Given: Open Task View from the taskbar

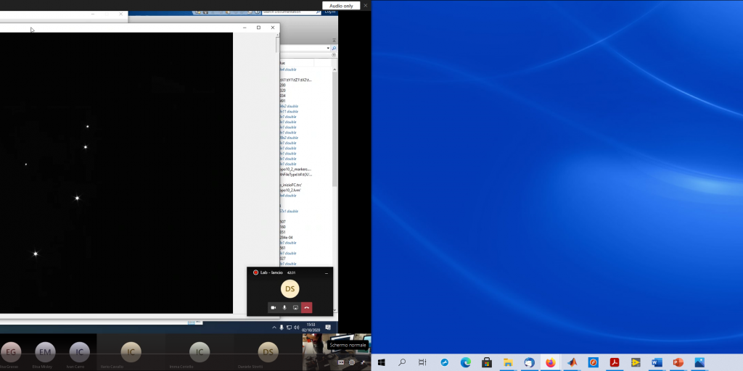Looking at the screenshot, I should pos(422,362).
